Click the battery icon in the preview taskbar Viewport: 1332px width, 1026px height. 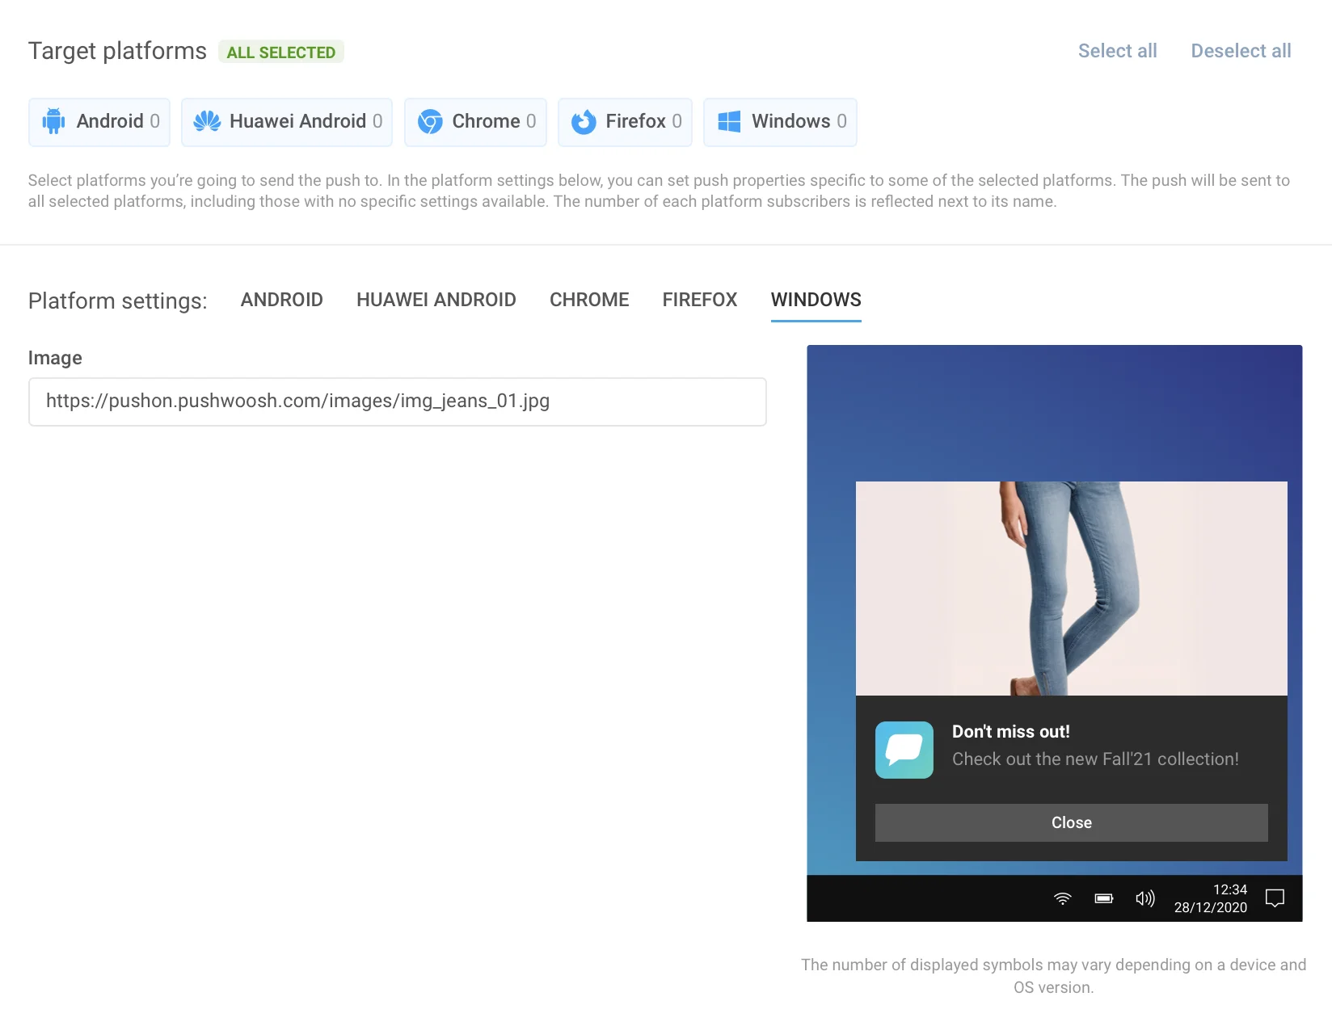coord(1103,898)
